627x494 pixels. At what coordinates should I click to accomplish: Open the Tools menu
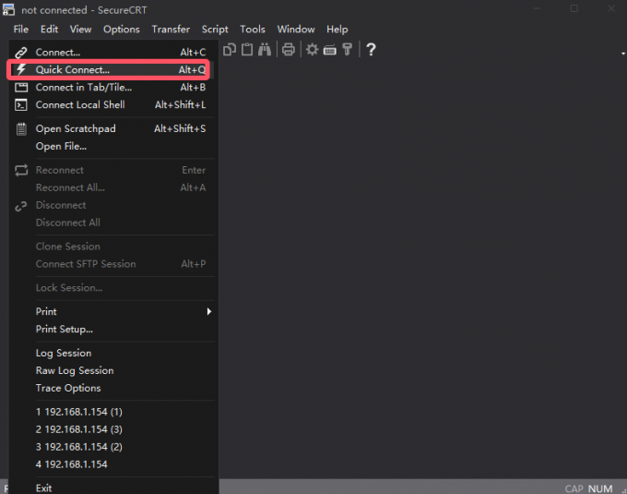[x=253, y=30]
